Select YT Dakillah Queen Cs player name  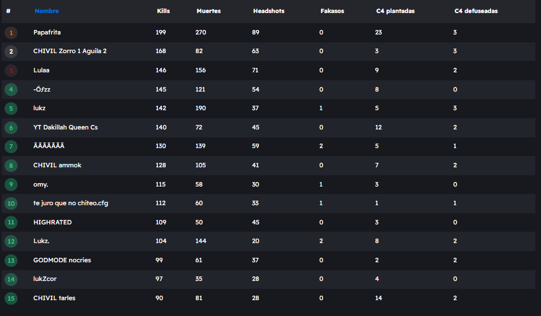66,128
